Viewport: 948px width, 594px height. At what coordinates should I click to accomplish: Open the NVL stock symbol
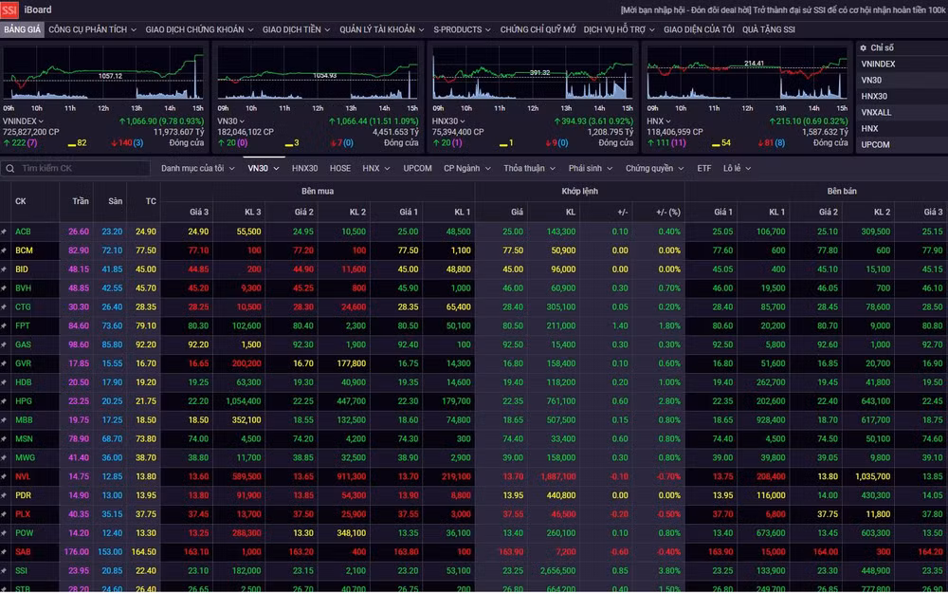tap(23, 476)
